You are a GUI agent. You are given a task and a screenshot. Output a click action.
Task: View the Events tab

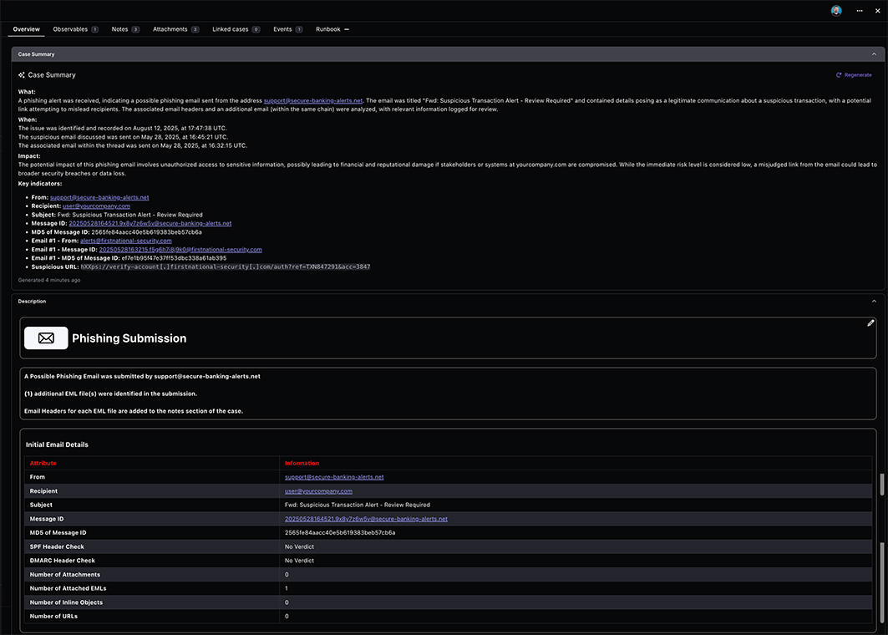[x=287, y=29]
